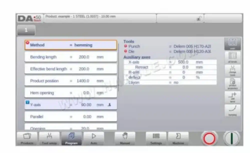Screen dimensions: 250x153
Task: Tap the red Stop button
Action: pyautogui.click(x=209, y=138)
